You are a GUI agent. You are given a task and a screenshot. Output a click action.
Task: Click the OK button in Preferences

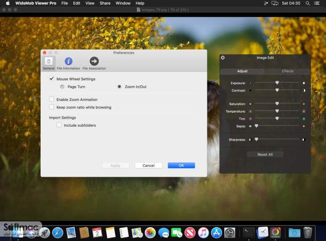point(182,166)
